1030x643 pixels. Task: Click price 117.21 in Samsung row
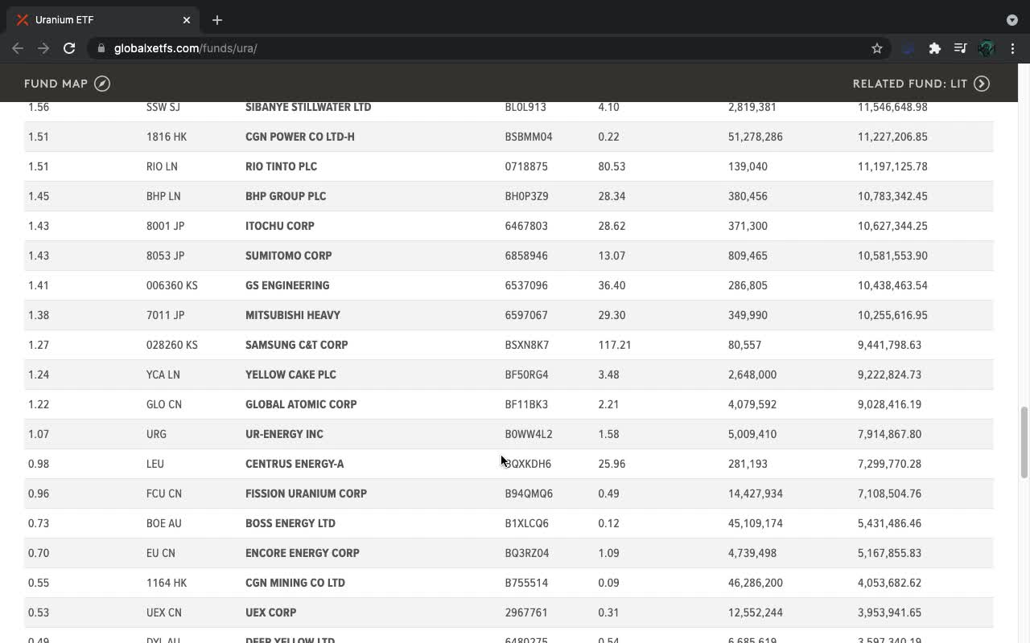click(x=615, y=345)
